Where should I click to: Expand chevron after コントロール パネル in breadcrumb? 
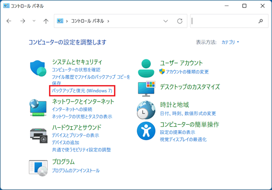pos(108,21)
